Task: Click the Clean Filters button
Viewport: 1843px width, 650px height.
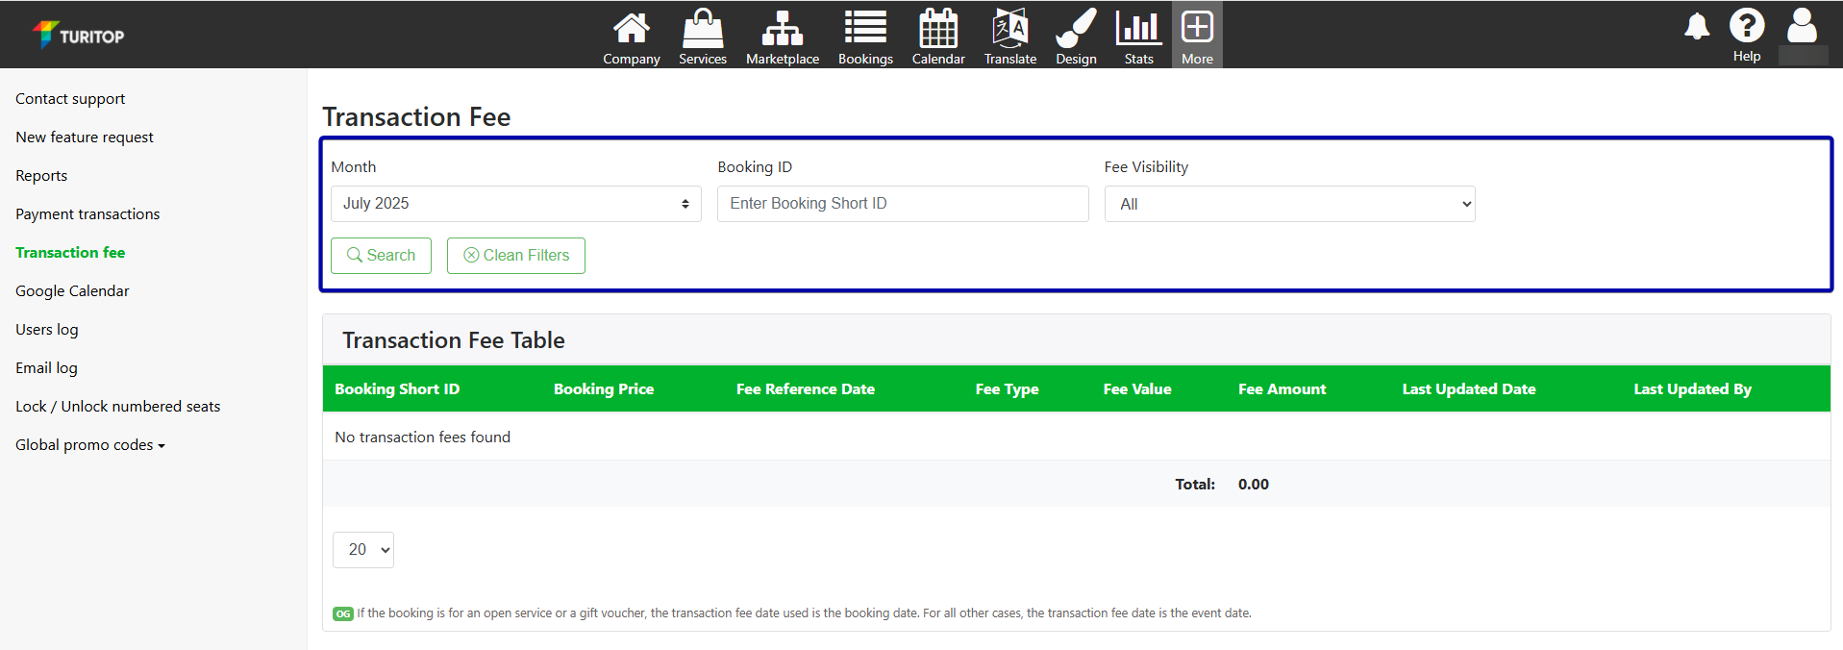Action: tap(516, 256)
